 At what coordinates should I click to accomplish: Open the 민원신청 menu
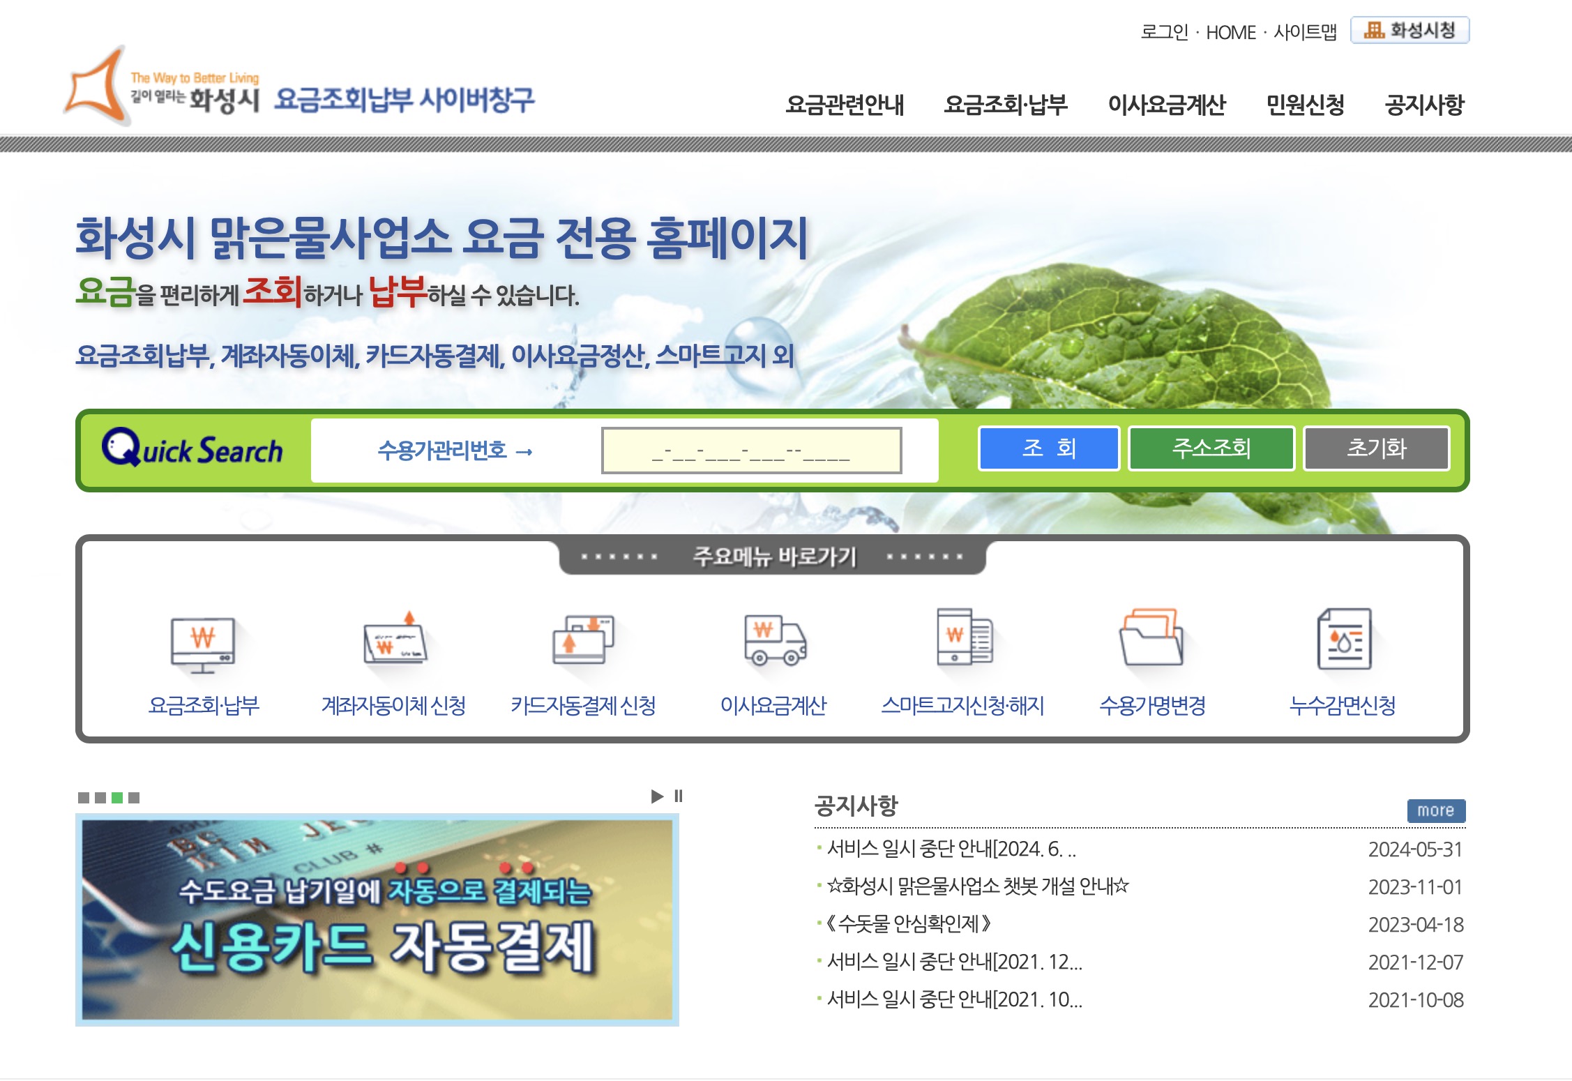(x=1305, y=105)
